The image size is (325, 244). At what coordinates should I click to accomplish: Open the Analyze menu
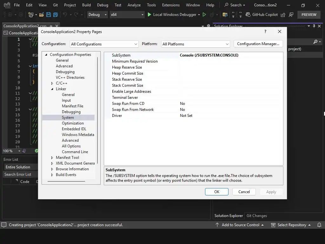[134, 5]
